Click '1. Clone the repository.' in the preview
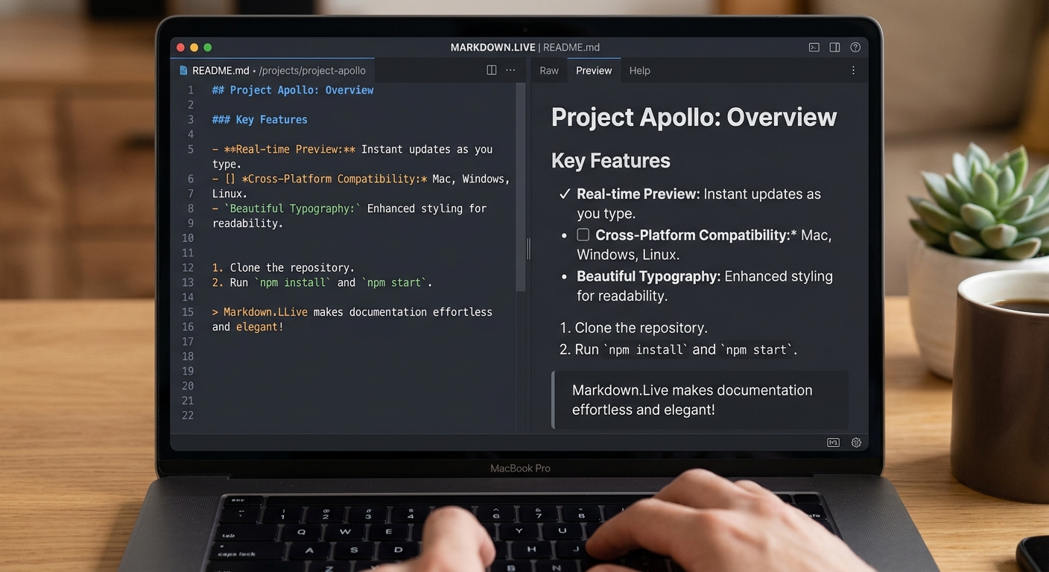Image resolution: width=1049 pixels, height=572 pixels. point(633,328)
